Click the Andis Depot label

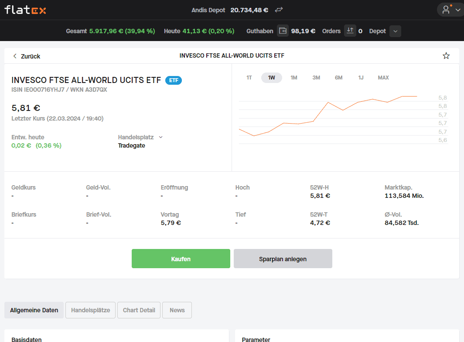tap(208, 10)
